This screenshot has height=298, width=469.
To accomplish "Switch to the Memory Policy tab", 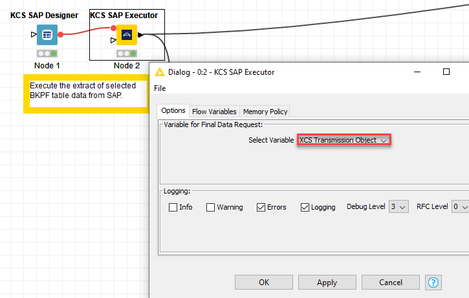I will pos(265,112).
